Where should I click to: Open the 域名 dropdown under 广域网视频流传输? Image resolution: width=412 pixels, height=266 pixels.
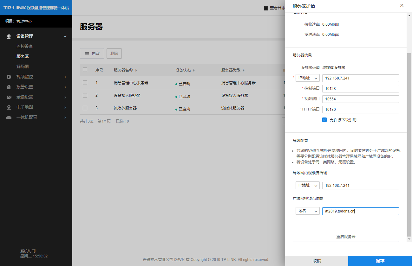pos(307,211)
